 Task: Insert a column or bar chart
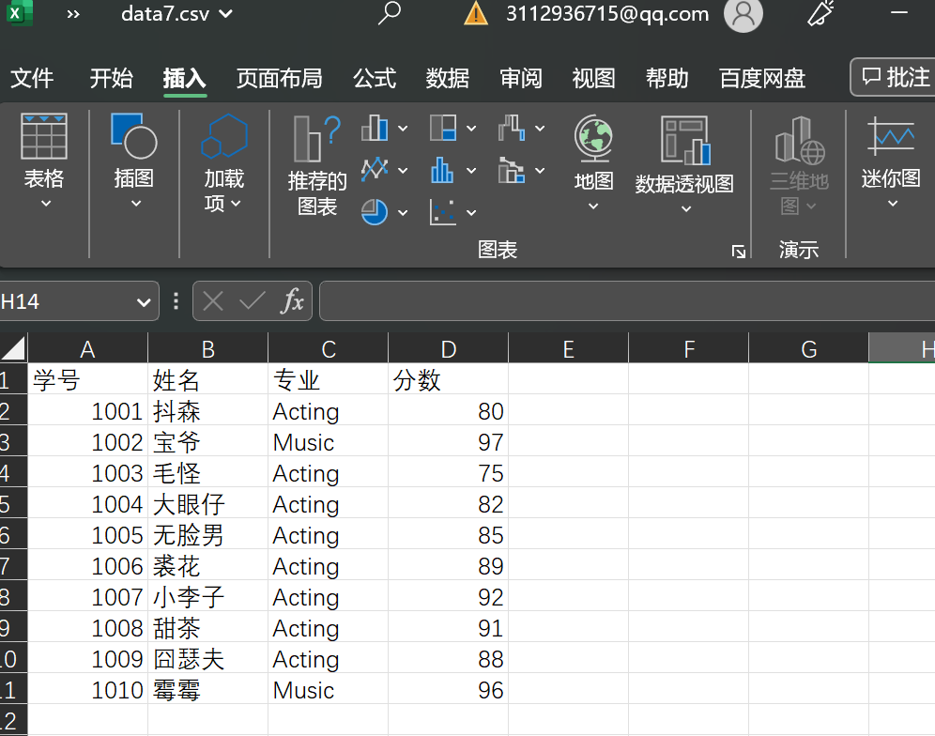(x=375, y=129)
